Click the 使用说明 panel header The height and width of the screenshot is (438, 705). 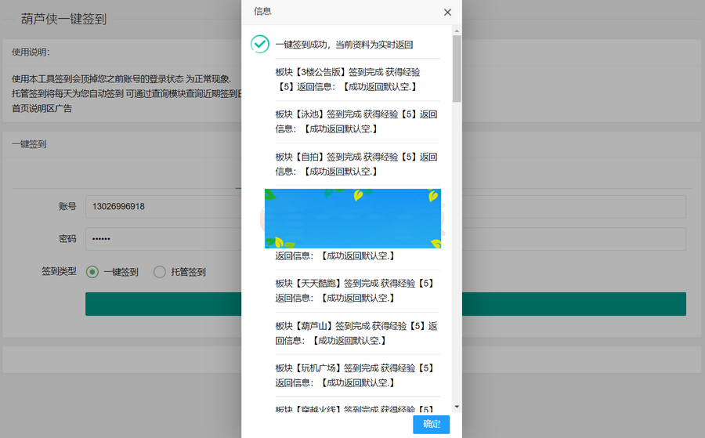coord(31,52)
